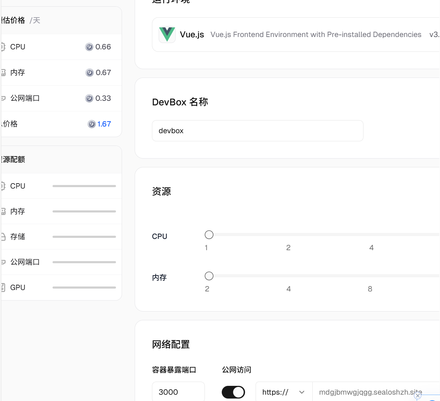Click the blue total price 1.67 link
The height and width of the screenshot is (401, 440).
[104, 124]
